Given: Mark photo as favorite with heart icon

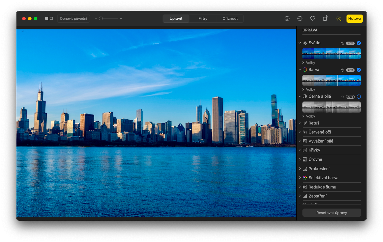Looking at the screenshot, I should pyautogui.click(x=313, y=19).
